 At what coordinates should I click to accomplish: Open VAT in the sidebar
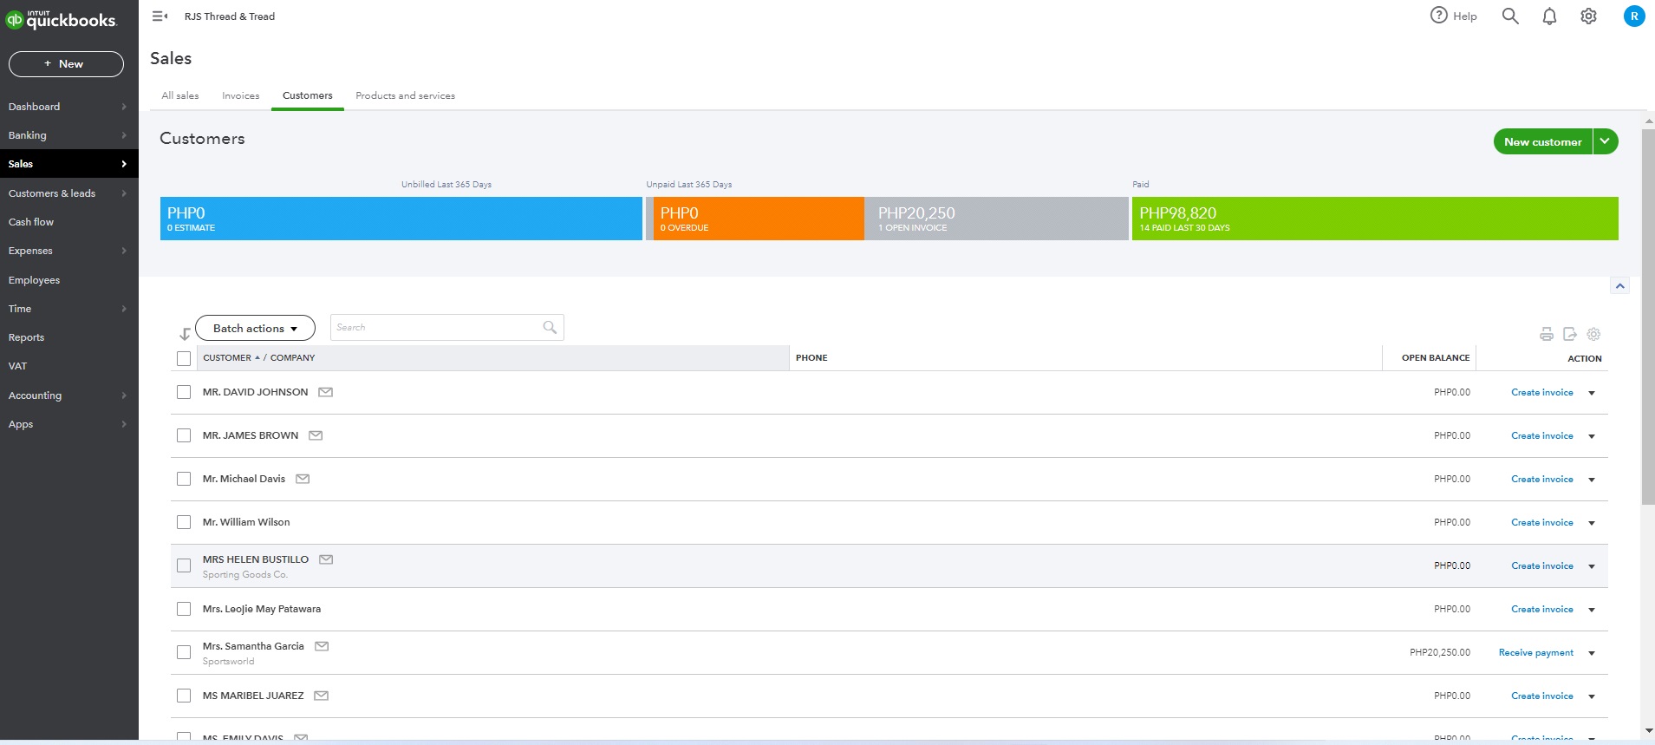(x=68, y=366)
